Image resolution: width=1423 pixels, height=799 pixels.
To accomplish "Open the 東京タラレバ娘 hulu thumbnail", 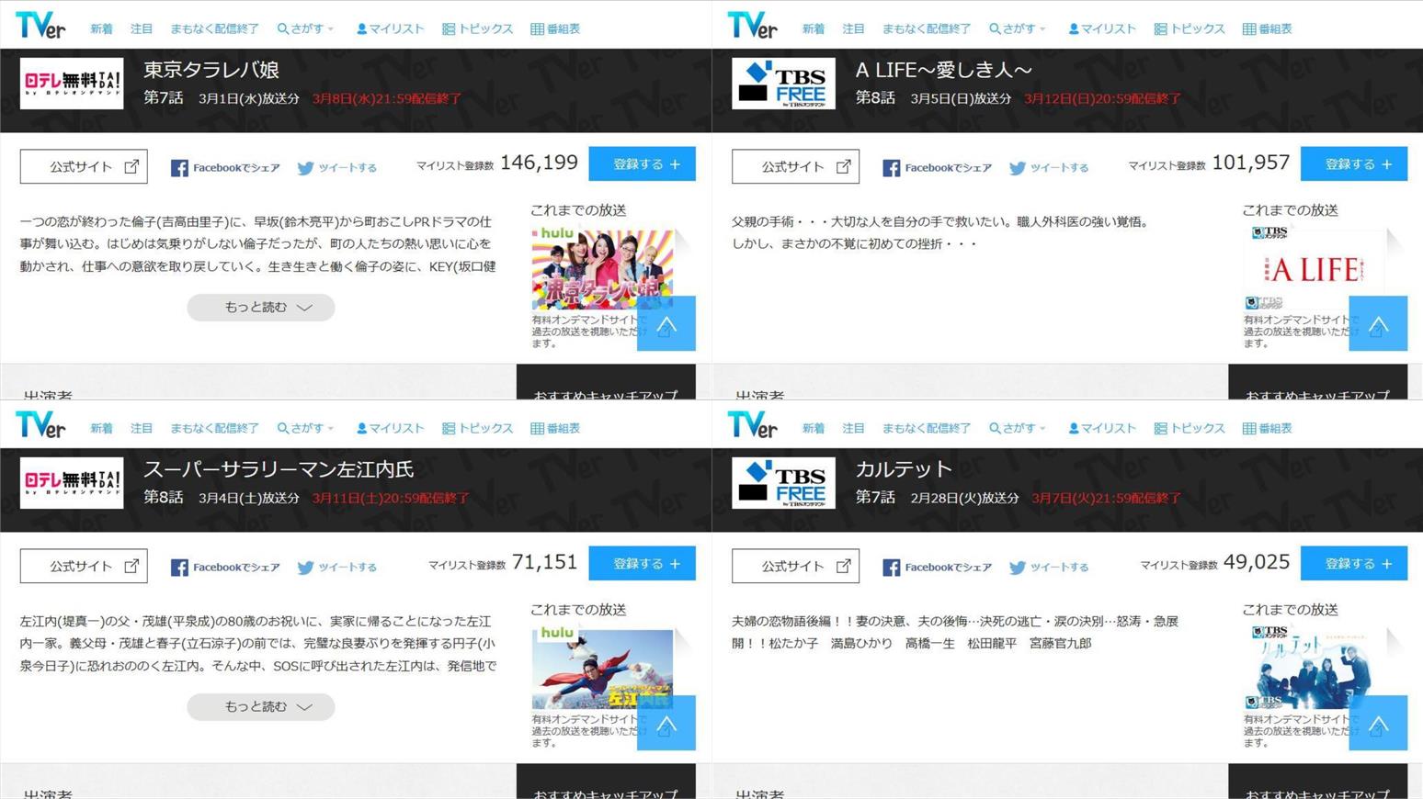I will click(x=602, y=268).
